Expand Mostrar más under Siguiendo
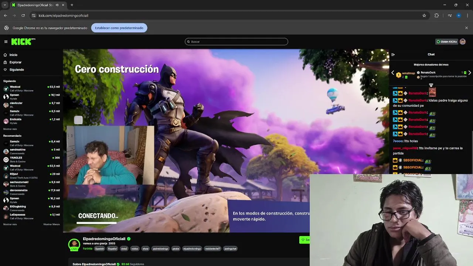The width and height of the screenshot is (473, 266). (x=10, y=129)
